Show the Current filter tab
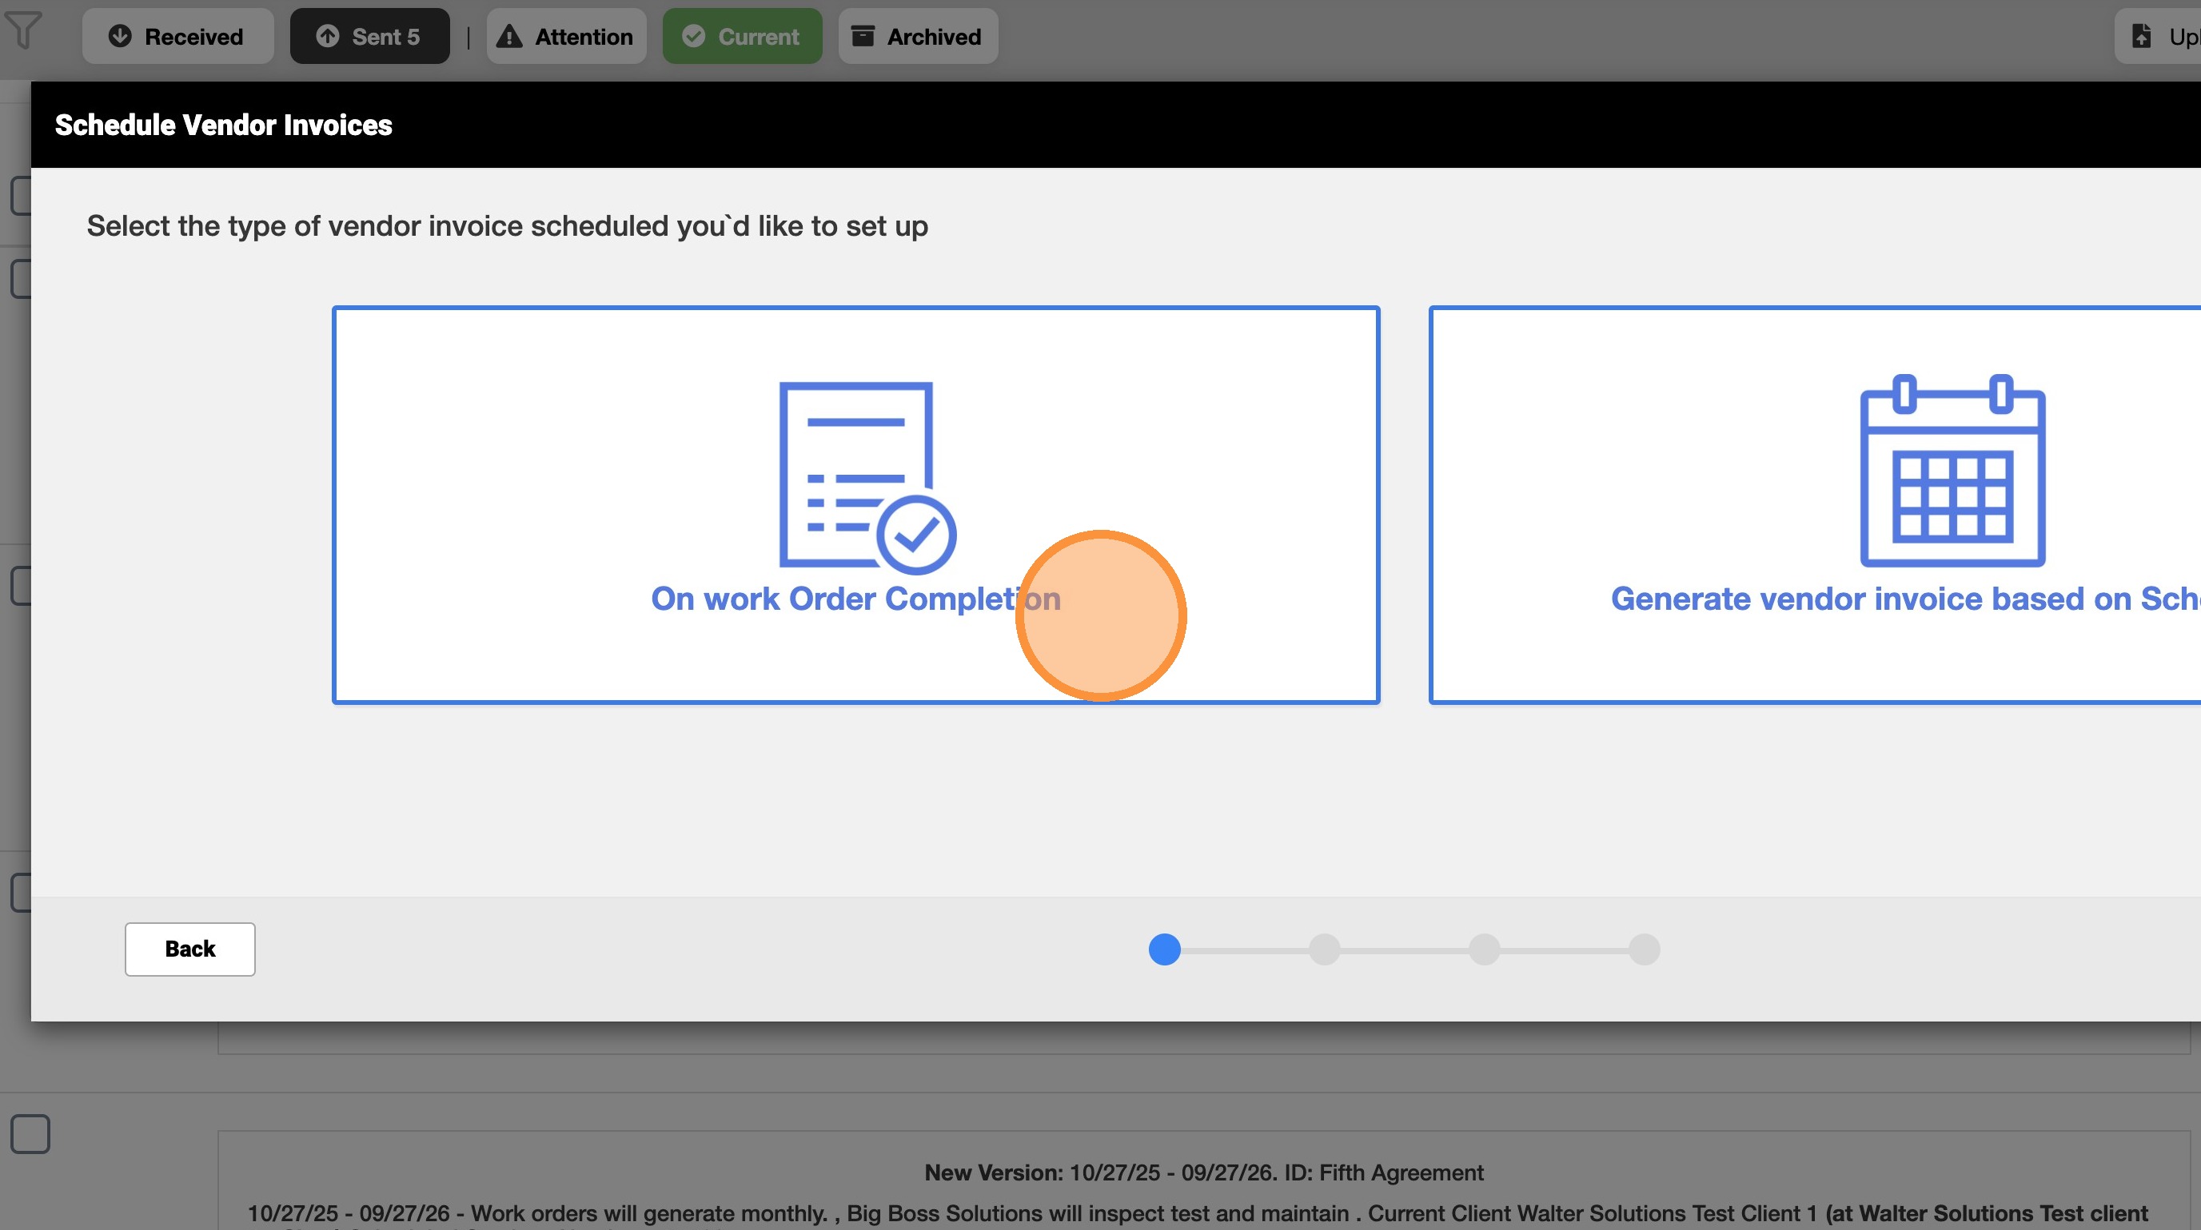 742,37
